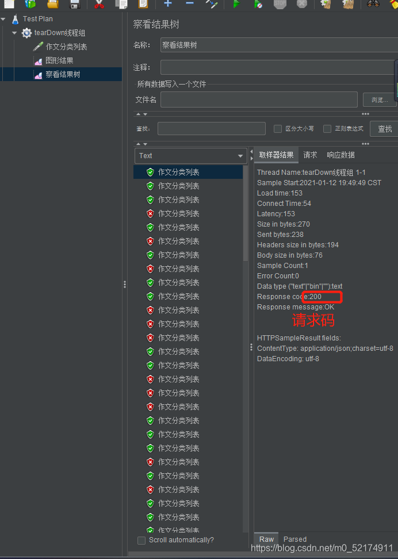
Task: Select Test Plan node in the tree
Action: coord(38,19)
